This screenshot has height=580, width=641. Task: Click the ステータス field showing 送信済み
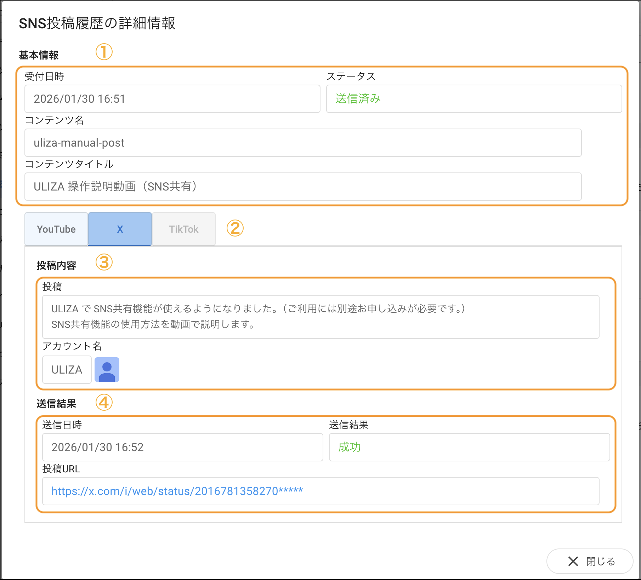473,99
